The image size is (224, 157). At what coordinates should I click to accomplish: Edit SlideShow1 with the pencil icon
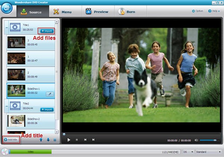(50, 94)
